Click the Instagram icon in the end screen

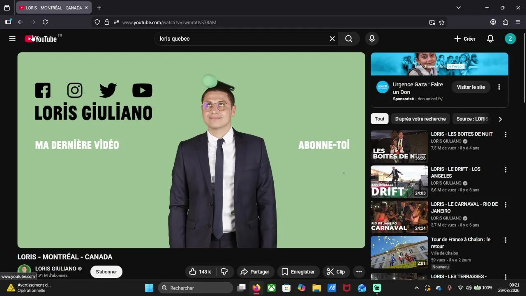pyautogui.click(x=75, y=90)
